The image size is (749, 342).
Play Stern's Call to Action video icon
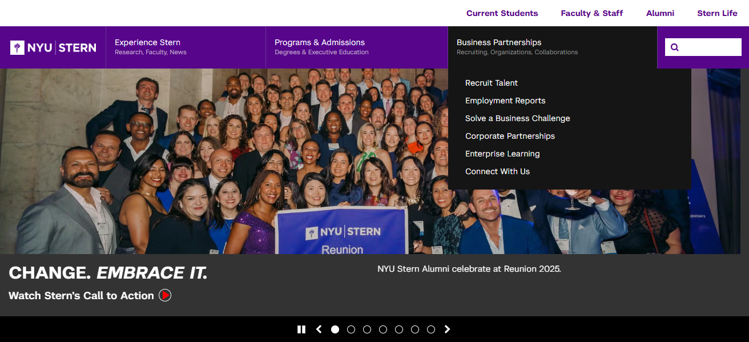pyautogui.click(x=165, y=295)
